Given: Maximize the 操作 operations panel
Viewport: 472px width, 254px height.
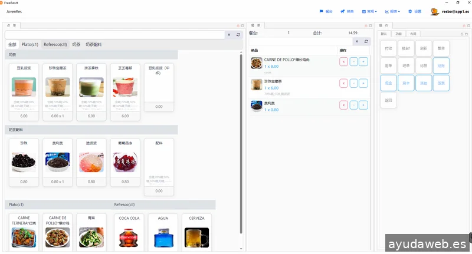Looking at the screenshot, I should pos(468,25).
